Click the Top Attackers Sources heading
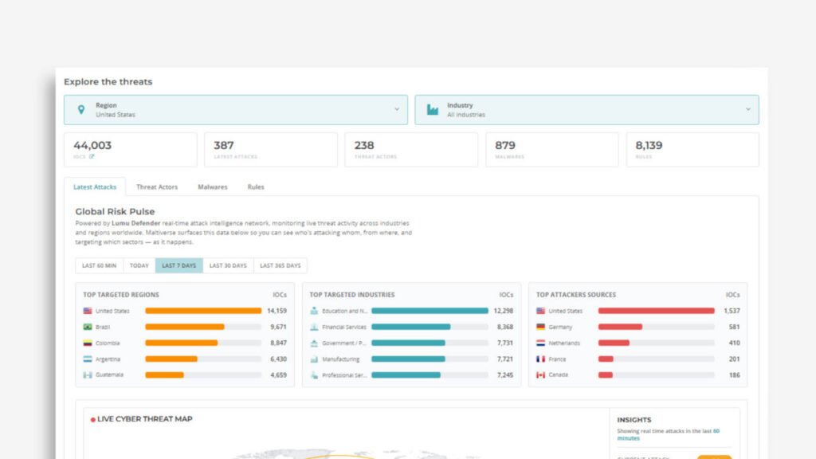Viewport: 816px width, 459px height. coord(576,295)
